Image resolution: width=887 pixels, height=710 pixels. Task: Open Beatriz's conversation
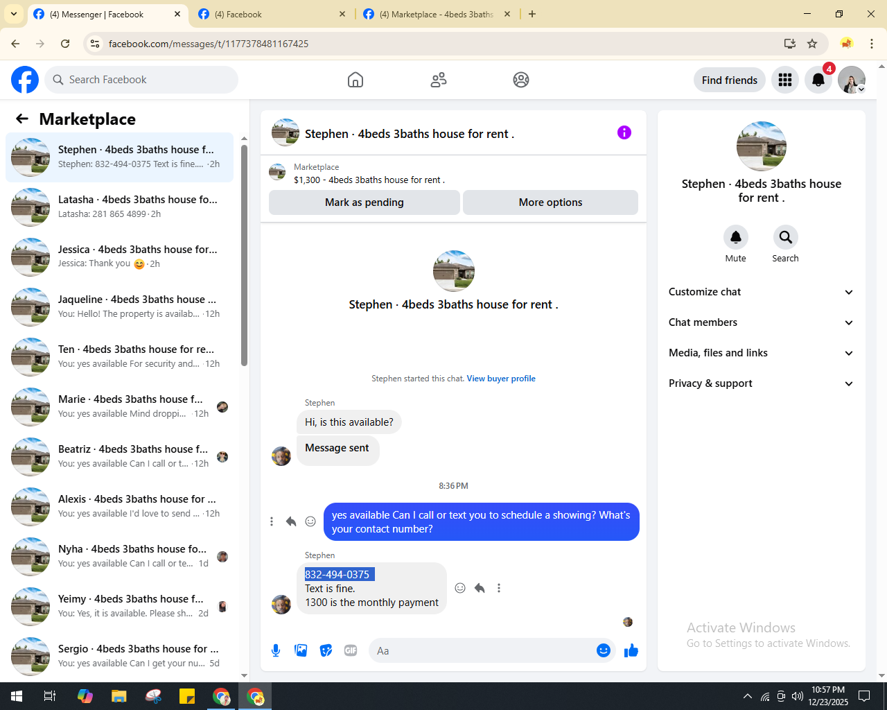point(120,457)
